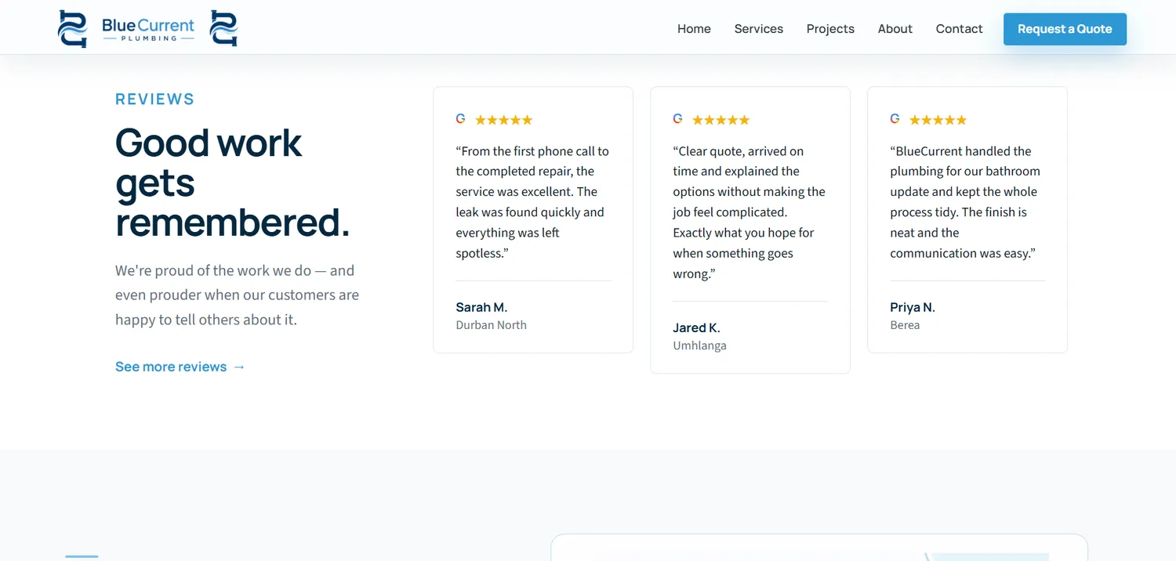Select the Sarah M. review card

(x=533, y=219)
